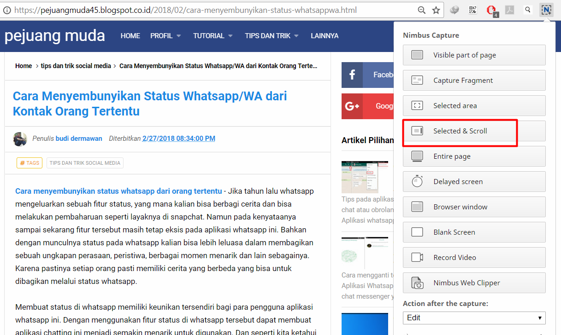Open first Artikel Pilihan thumbnail

tap(365, 177)
